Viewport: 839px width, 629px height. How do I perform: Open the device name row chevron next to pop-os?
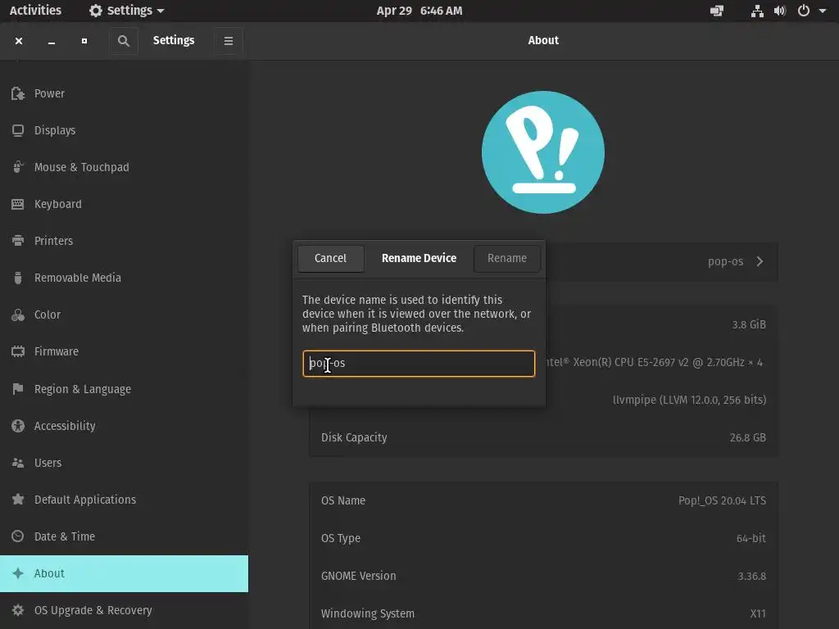pos(760,261)
